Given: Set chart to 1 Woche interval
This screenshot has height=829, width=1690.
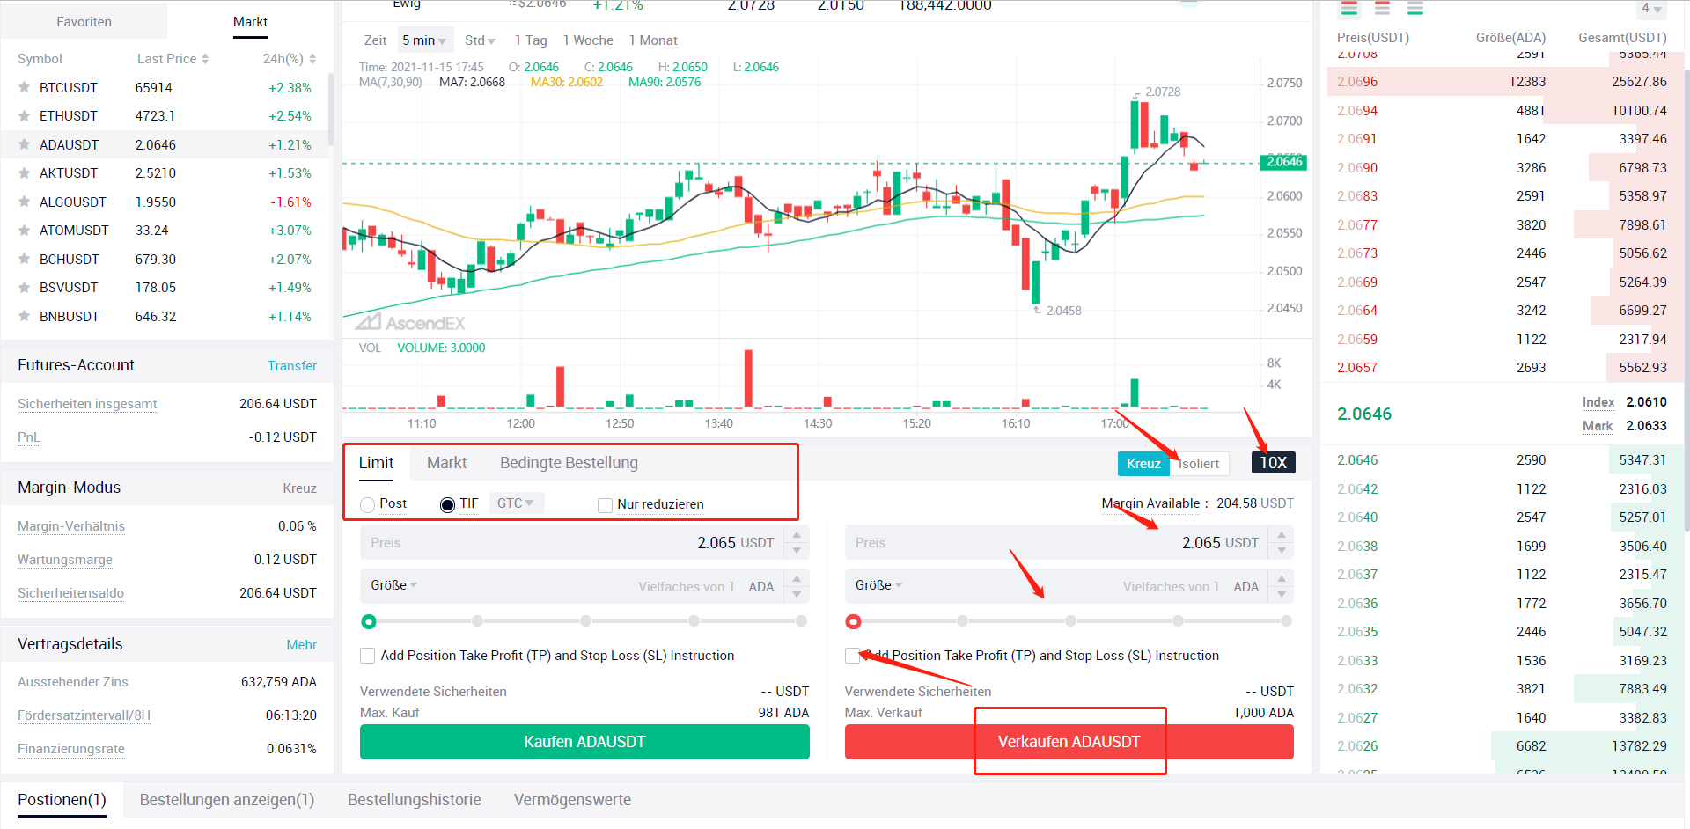Looking at the screenshot, I should pyautogui.click(x=588, y=40).
